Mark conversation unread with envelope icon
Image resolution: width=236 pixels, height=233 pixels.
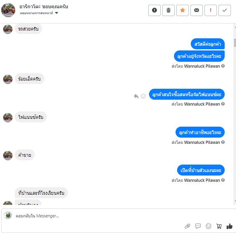click(x=197, y=10)
